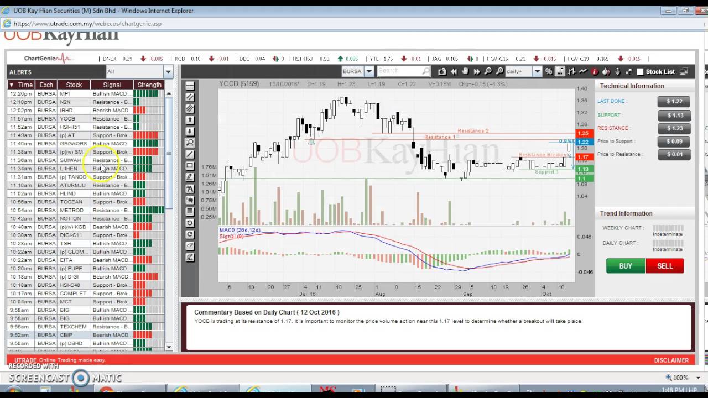Image resolution: width=708 pixels, height=398 pixels.
Task: Click the fast-forward double-arrow chart button
Action: [x=477, y=71]
